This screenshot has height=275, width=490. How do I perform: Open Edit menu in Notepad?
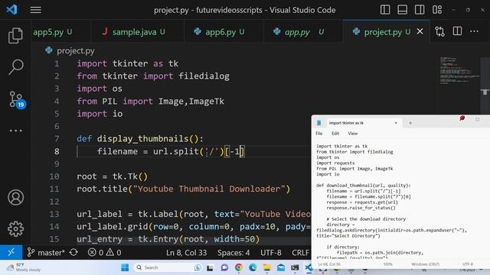[x=335, y=134]
